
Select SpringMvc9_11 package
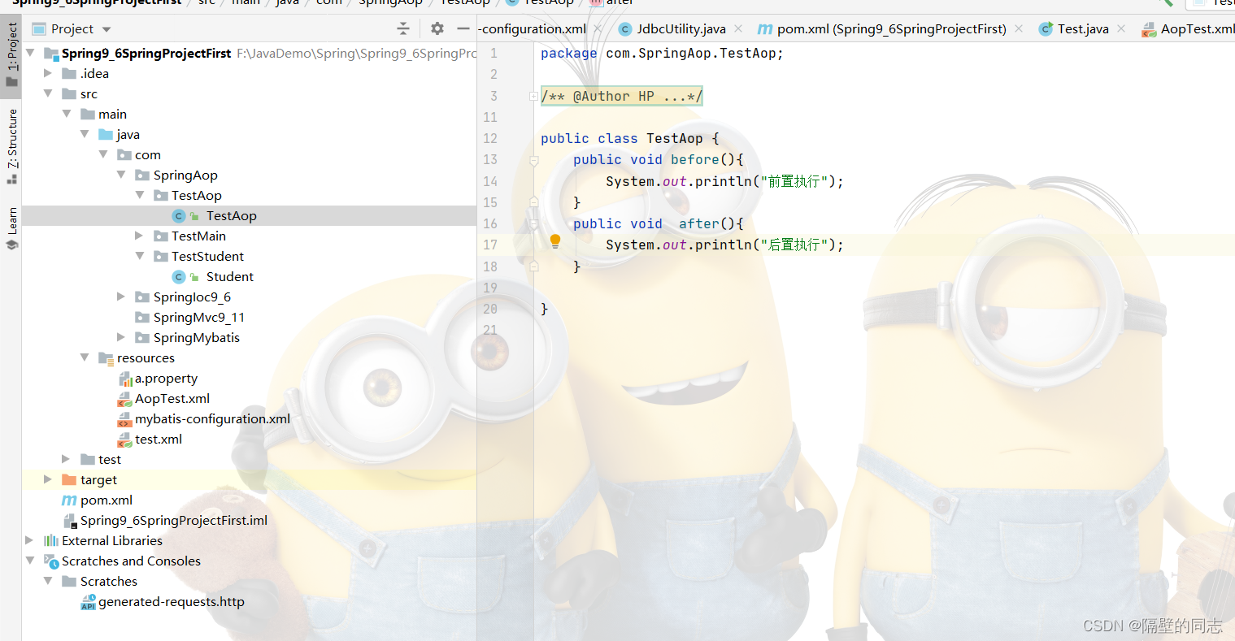click(x=198, y=318)
